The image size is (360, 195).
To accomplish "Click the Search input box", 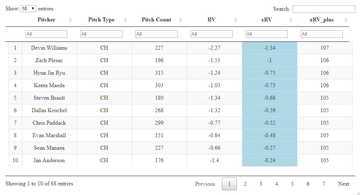I will [324, 9].
